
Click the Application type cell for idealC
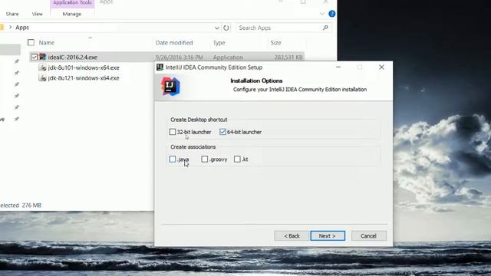[228, 58]
